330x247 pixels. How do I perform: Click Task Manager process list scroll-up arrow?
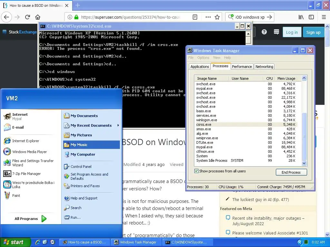click(x=304, y=78)
